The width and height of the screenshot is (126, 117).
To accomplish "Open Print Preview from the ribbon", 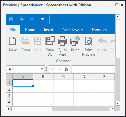I will point(89,47).
